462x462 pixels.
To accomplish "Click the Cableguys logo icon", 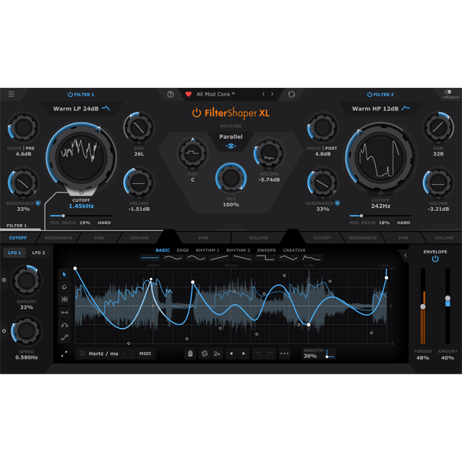I will coord(448,92).
